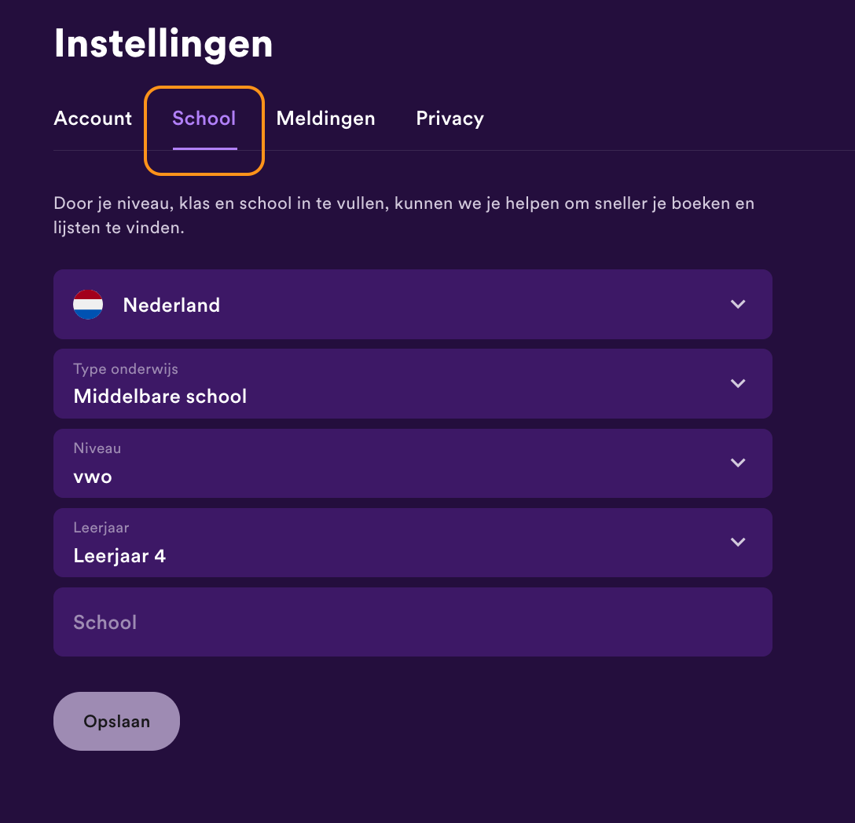
Task: Click the Instellingen page heading
Action: click(x=163, y=45)
